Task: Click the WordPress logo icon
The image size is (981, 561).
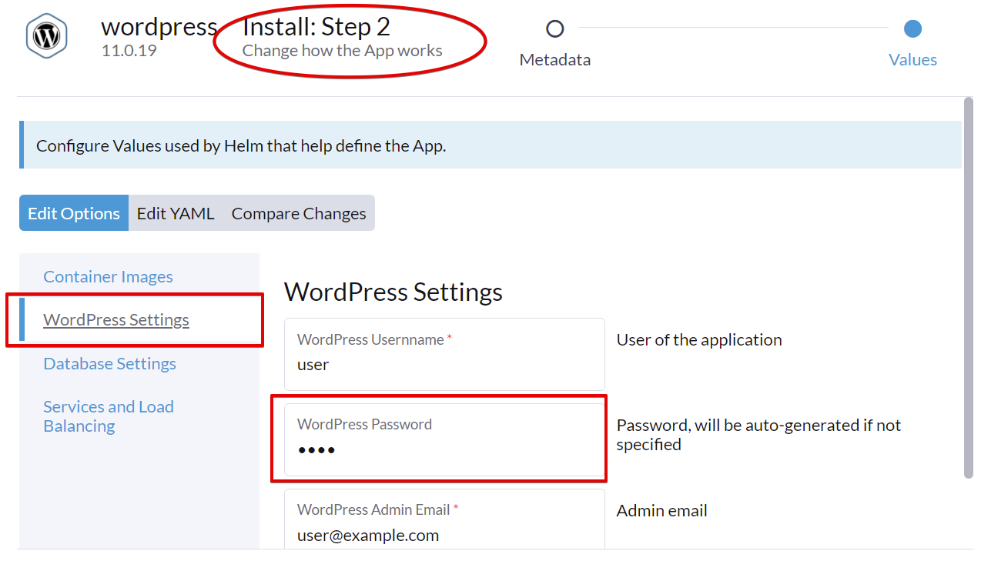Action: pos(47,35)
